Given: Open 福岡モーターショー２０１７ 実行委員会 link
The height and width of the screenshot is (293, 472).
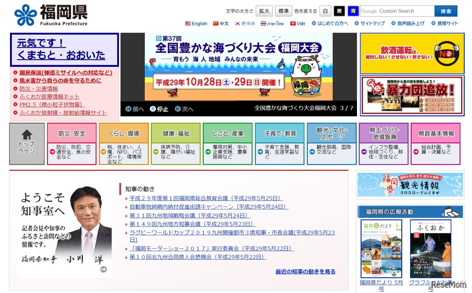Looking at the screenshot, I should coord(211,249).
